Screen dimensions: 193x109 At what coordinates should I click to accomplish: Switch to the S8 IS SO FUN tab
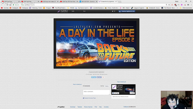[88, 2]
